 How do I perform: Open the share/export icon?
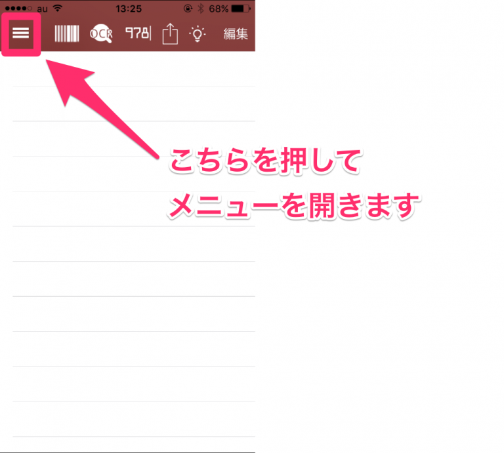[x=170, y=33]
